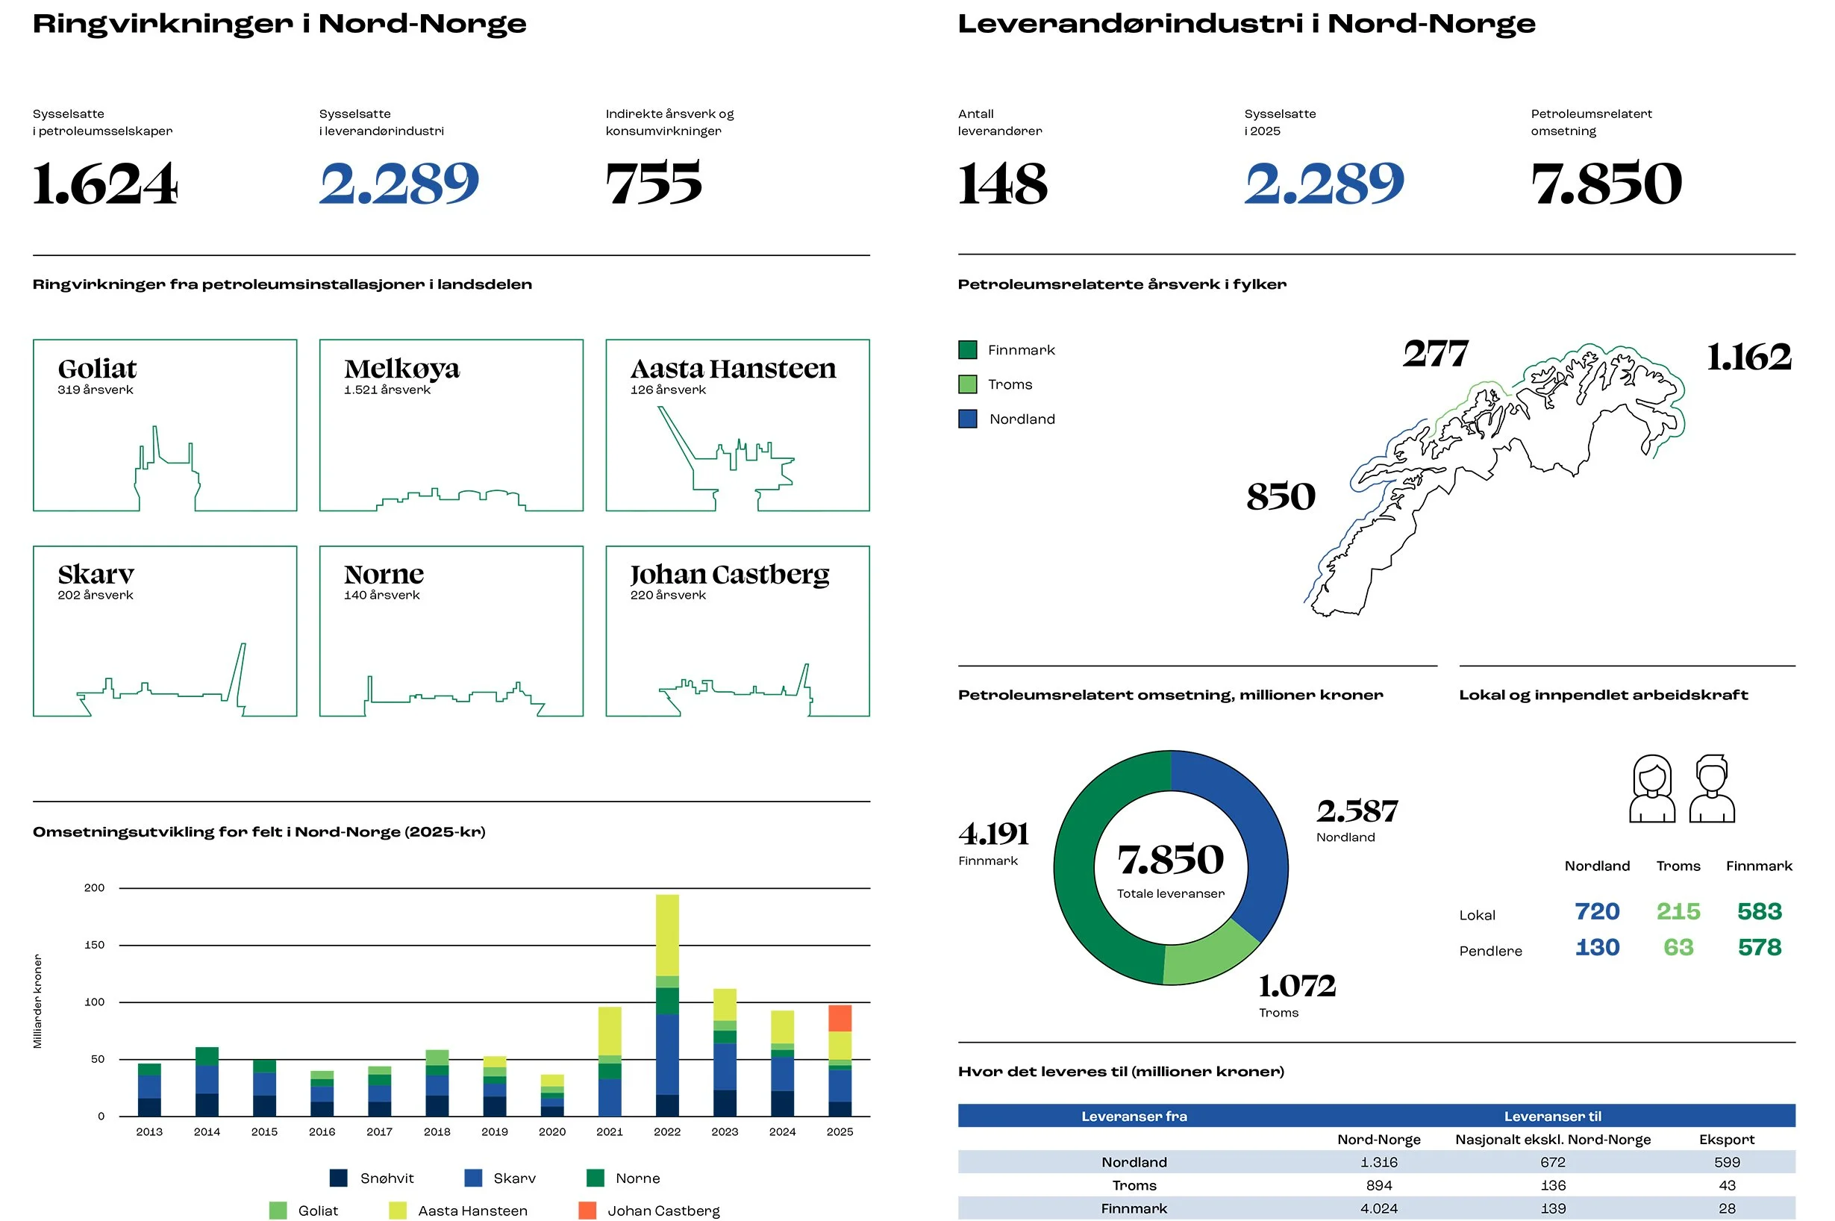Click the "Eksport" column header
The height and width of the screenshot is (1221, 1835).
coord(1726,1139)
